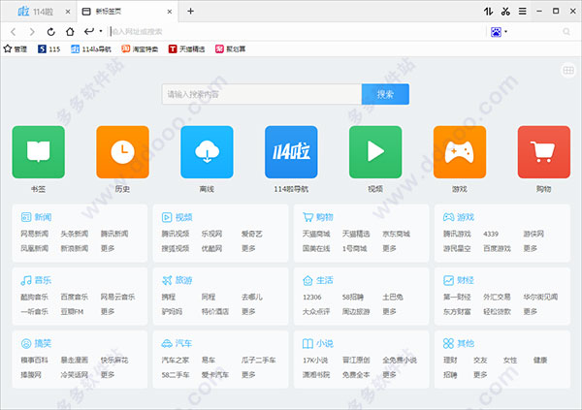The image size is (582, 410).
Task: Click 更多 in the 小说 section
Action: (x=389, y=375)
